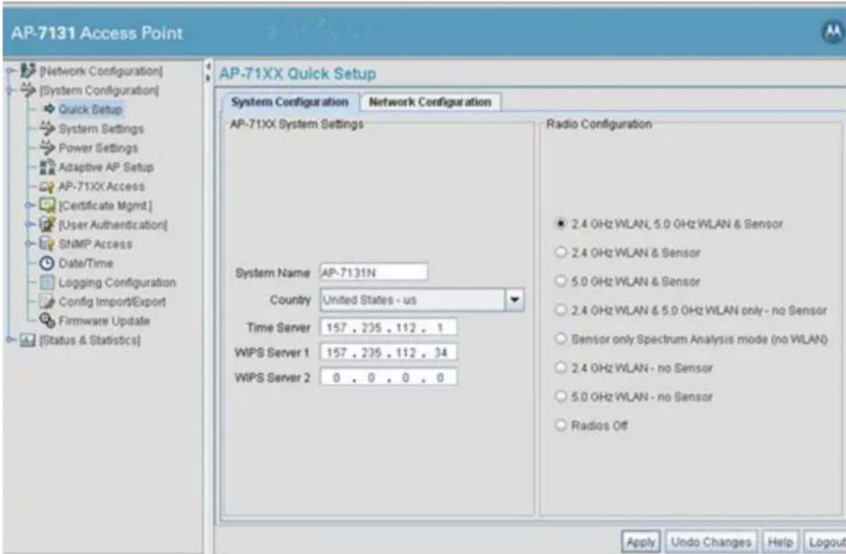Select Sensor only Spectrum Analysis mode
846x554 pixels.
[x=561, y=340]
